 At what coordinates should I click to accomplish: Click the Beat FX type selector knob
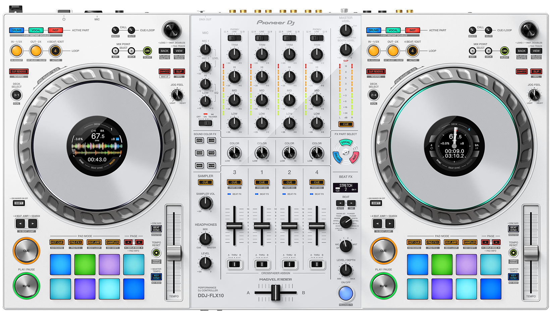click(346, 222)
